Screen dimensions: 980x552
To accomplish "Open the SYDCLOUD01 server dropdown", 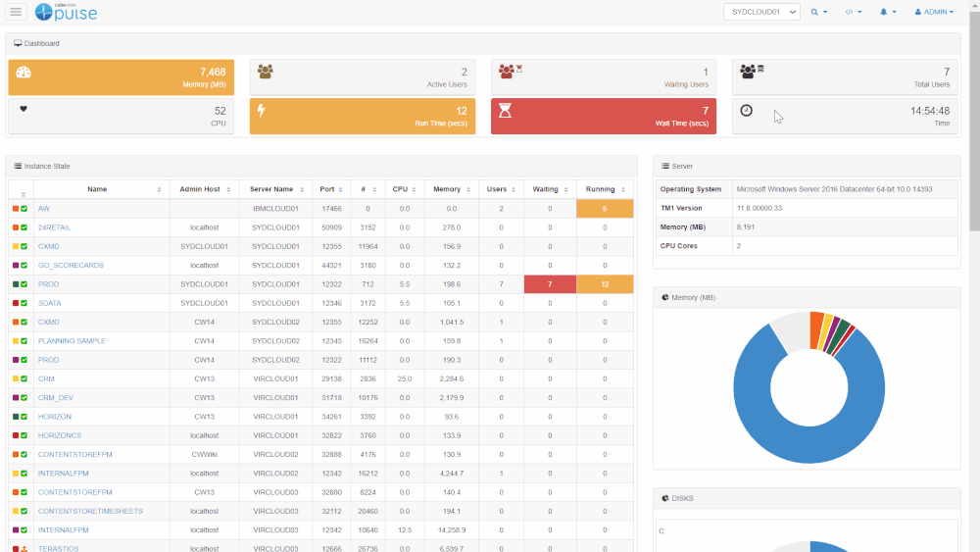I will tap(761, 12).
